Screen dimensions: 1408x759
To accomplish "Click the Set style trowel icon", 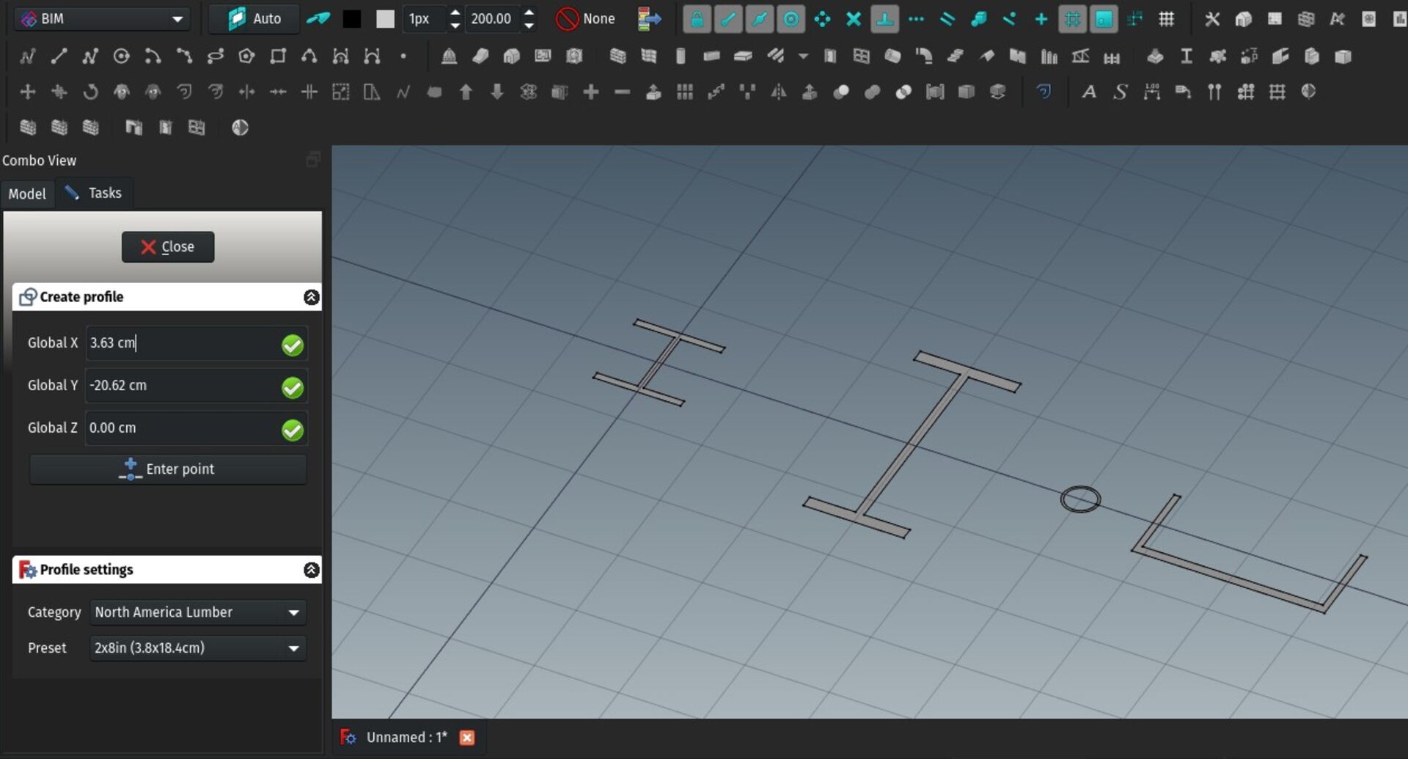I will click(318, 18).
